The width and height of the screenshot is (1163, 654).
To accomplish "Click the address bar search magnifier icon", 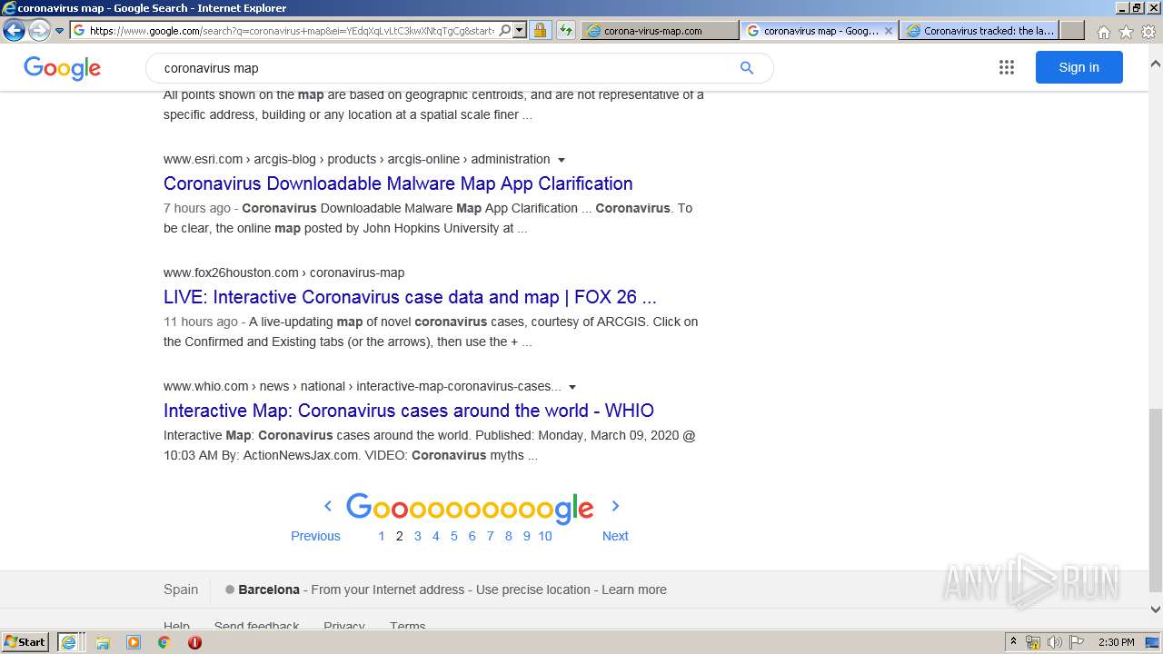I will pos(505,30).
